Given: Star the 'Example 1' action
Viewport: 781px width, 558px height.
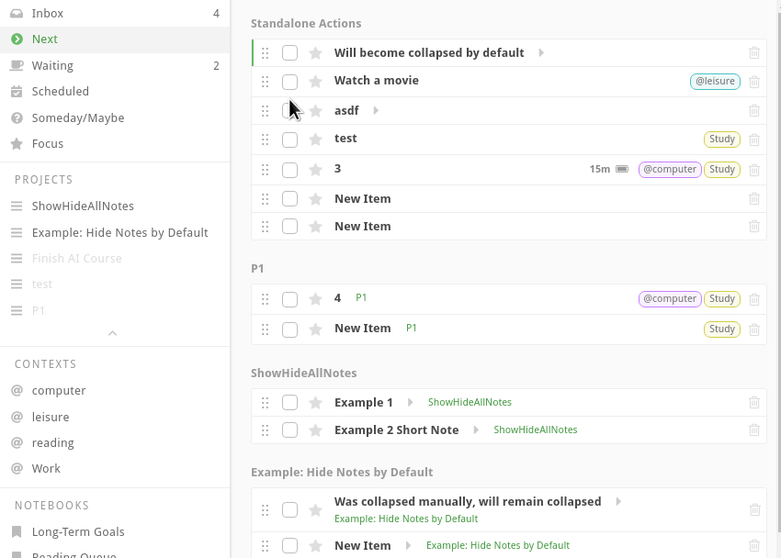Looking at the screenshot, I should 315,403.
